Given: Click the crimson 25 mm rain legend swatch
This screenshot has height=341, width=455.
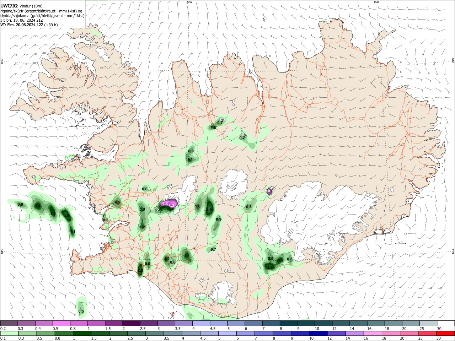Looking at the screenshot, I should [x=427, y=333].
